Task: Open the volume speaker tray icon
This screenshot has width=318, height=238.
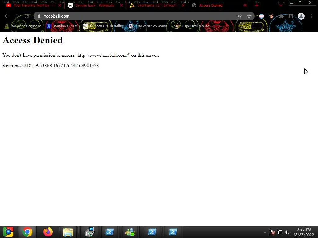Action: (287, 232)
